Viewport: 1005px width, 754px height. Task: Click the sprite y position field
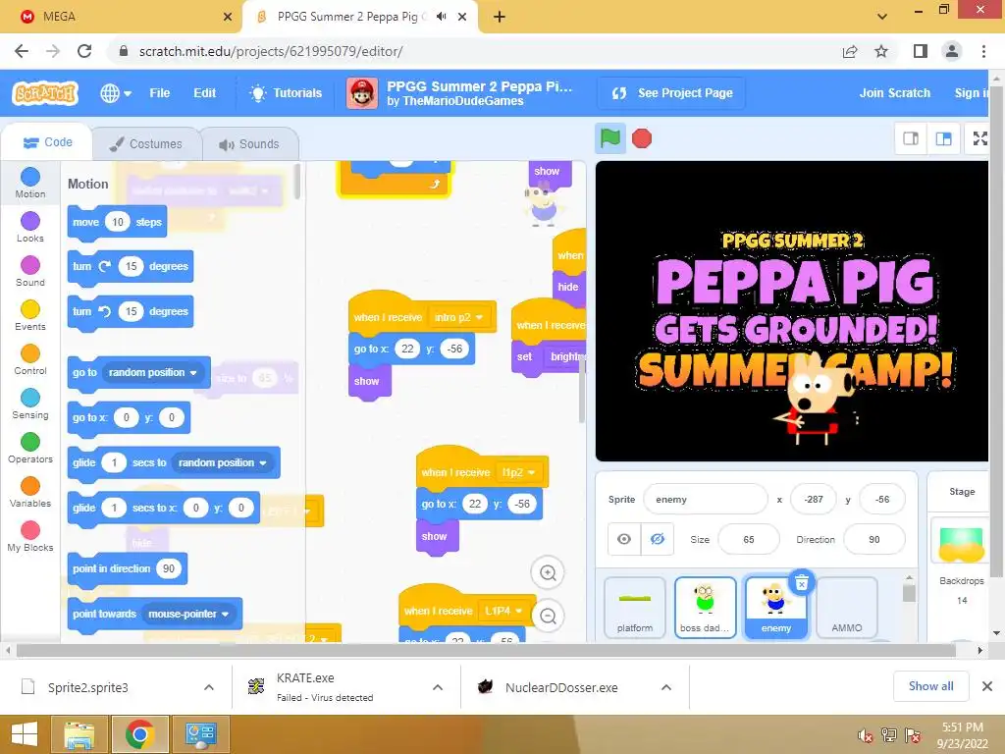coord(882,500)
